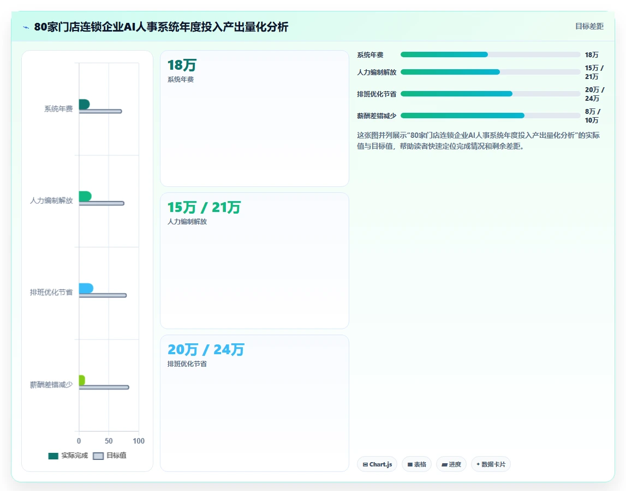626x491 pixels.
Task: Click the 系统年费 y-axis label in chart
Action: [58, 109]
